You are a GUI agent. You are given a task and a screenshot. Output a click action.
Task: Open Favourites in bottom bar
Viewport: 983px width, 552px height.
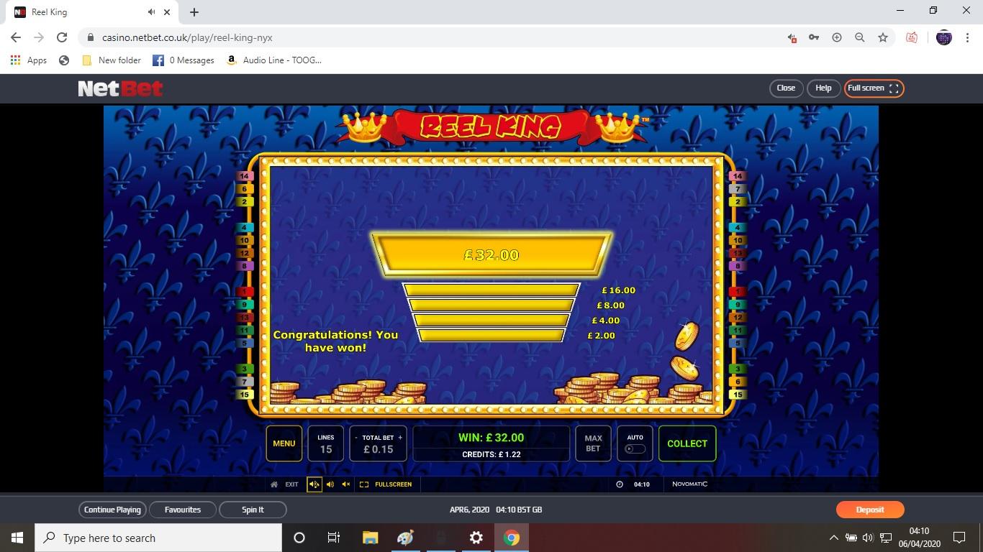click(x=183, y=510)
